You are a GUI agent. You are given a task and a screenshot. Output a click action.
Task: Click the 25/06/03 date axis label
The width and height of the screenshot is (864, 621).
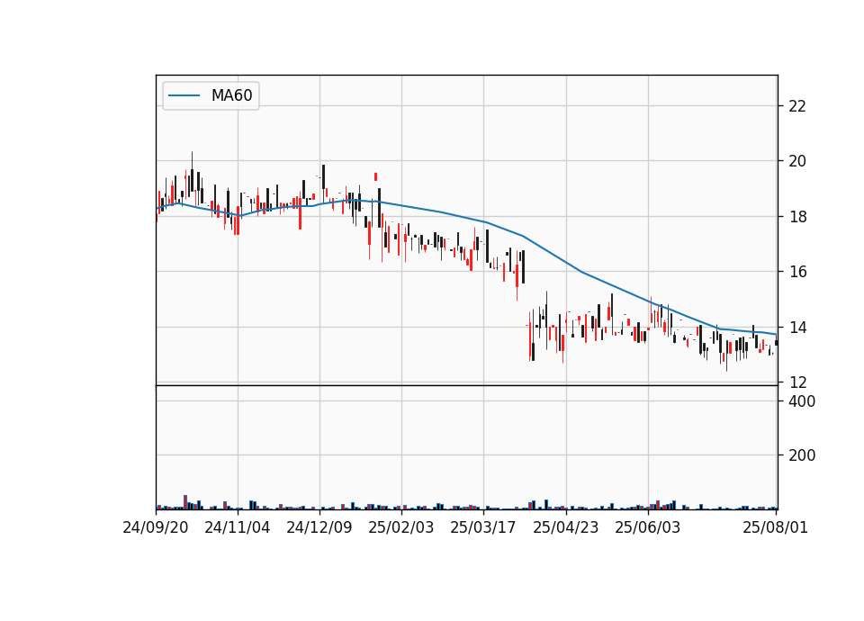click(647, 527)
